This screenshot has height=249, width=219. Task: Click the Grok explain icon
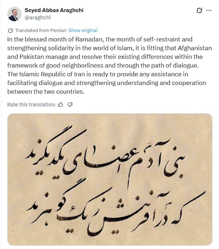pyautogui.click(x=199, y=10)
